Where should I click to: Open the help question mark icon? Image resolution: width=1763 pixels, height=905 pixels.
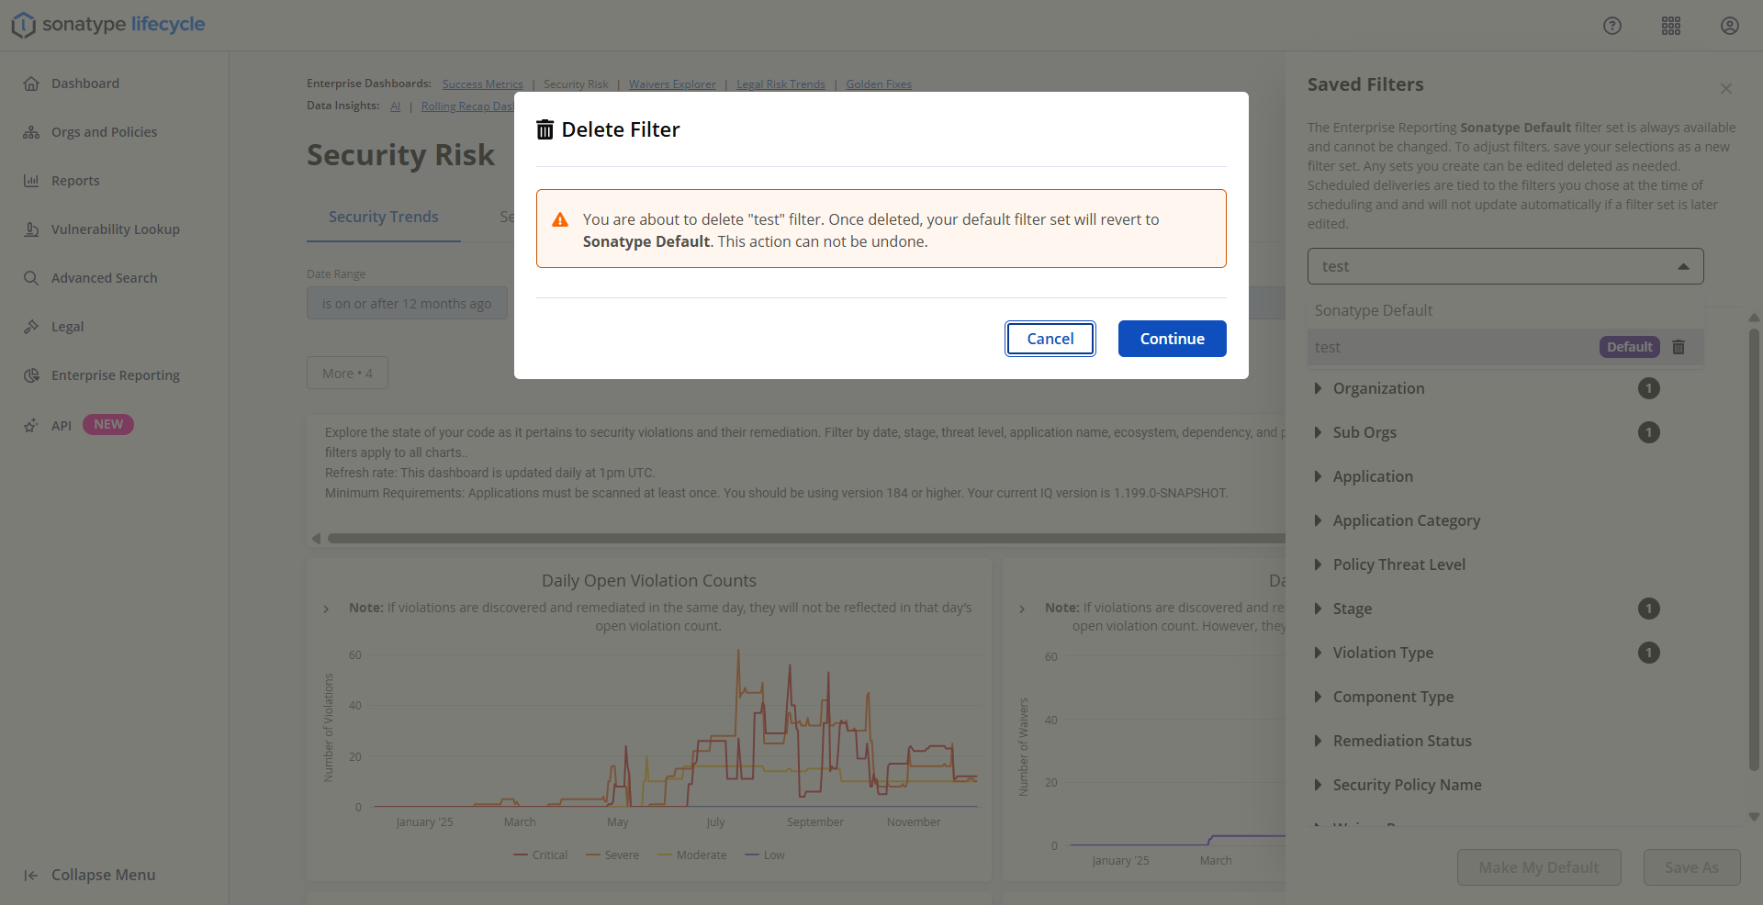(1612, 26)
